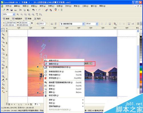Choose 编辑内容 from the context menu
This screenshot has height=113, width=143.
(64, 64)
